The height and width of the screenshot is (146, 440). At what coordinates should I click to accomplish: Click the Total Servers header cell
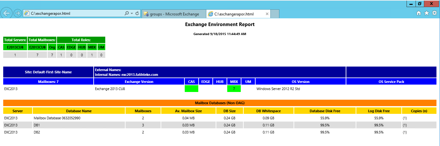(x=15, y=40)
